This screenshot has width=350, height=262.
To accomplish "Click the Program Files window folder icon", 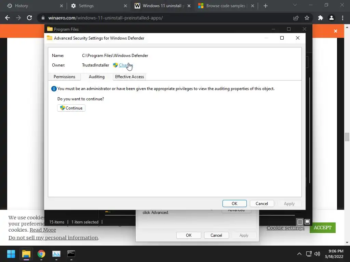I will point(50,29).
